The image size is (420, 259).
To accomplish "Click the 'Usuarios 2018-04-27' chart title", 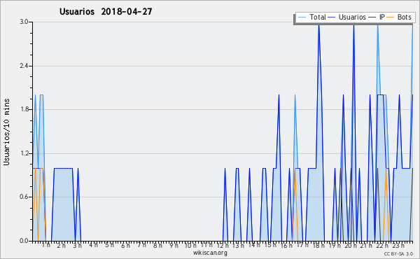I will coord(106,11).
